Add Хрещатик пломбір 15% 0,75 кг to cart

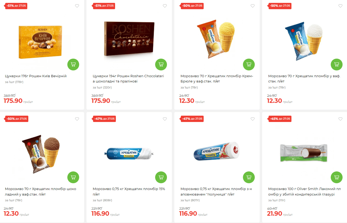tap(161, 177)
